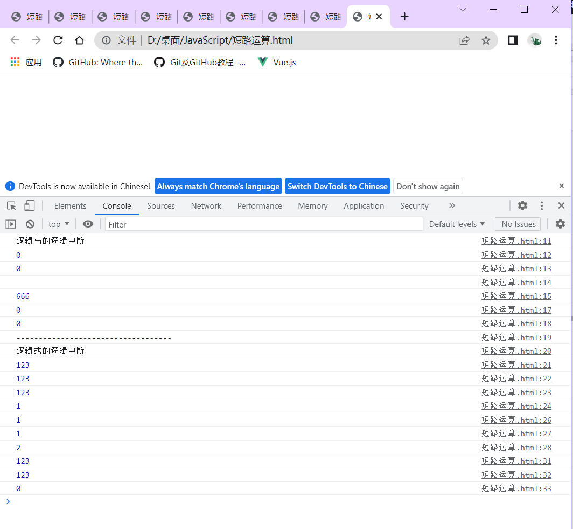Switch to the Console panel
573x529 pixels.
(x=117, y=206)
